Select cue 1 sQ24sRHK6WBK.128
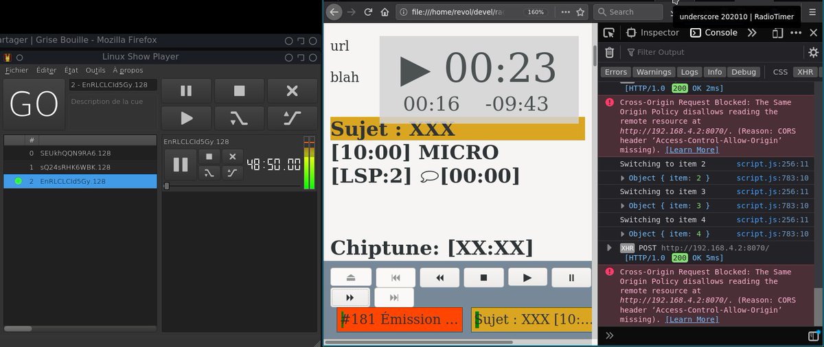 pos(80,167)
